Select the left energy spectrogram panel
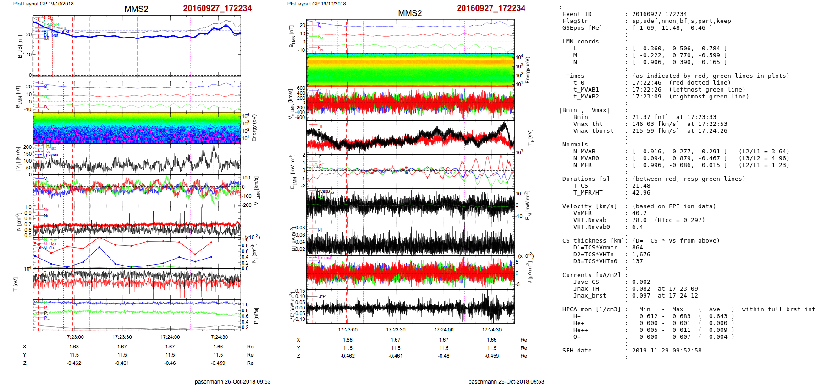 137,128
